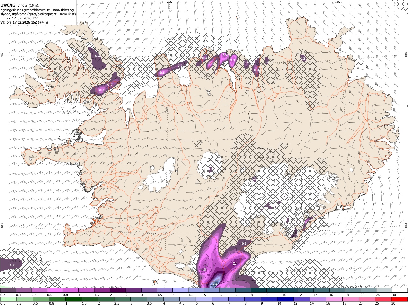This screenshot has width=408, height=306.
Task: Select the 'rigning/skúrir (grænt/blátt/rautt' legend line
Action: pos(38,10)
